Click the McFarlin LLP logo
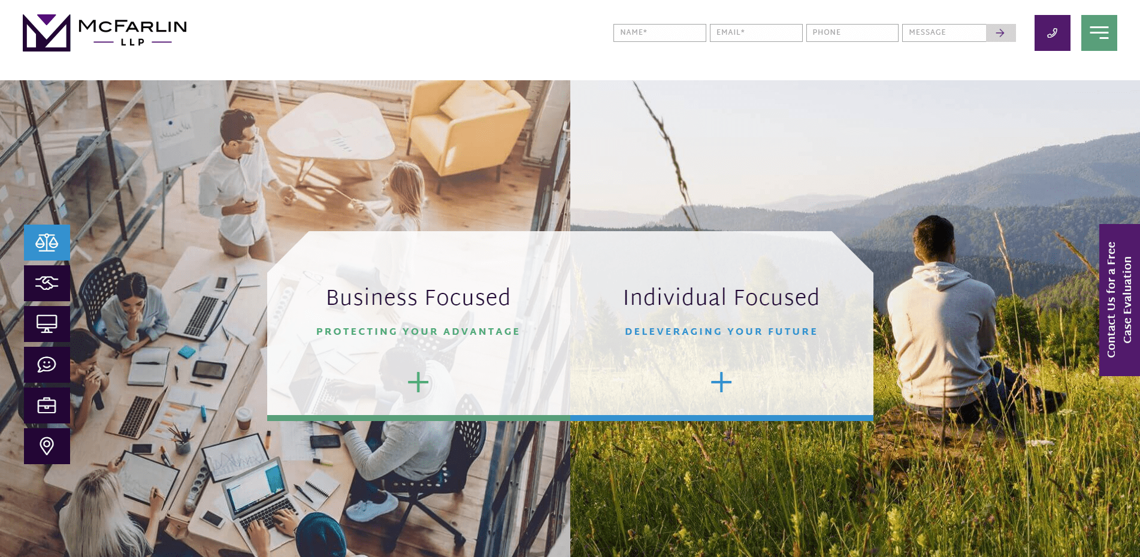The height and width of the screenshot is (557, 1140). (105, 33)
